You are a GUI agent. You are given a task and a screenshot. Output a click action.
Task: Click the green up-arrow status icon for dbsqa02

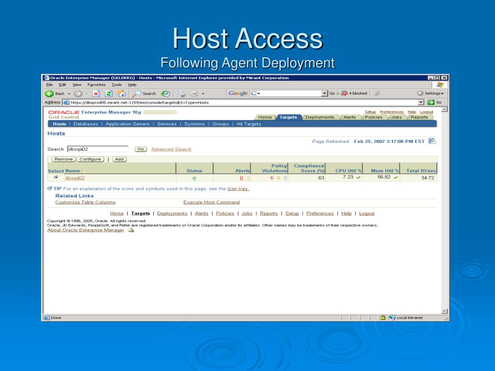point(194,178)
